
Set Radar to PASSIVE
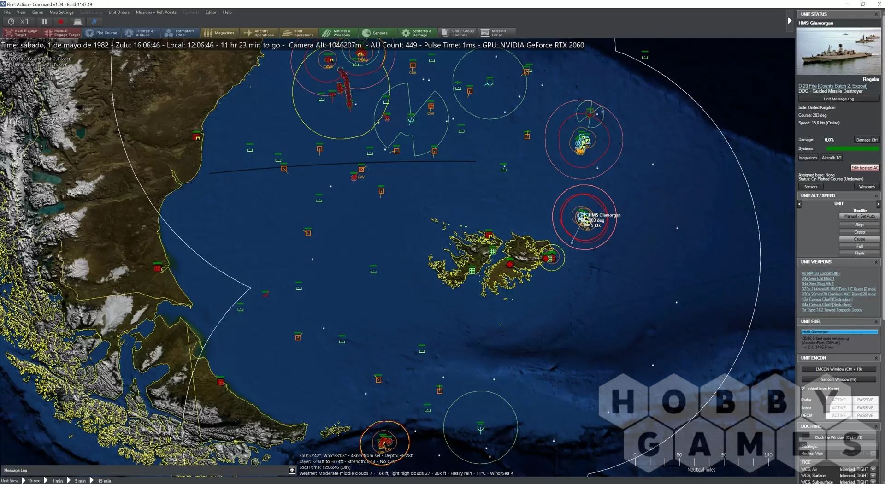click(x=865, y=400)
